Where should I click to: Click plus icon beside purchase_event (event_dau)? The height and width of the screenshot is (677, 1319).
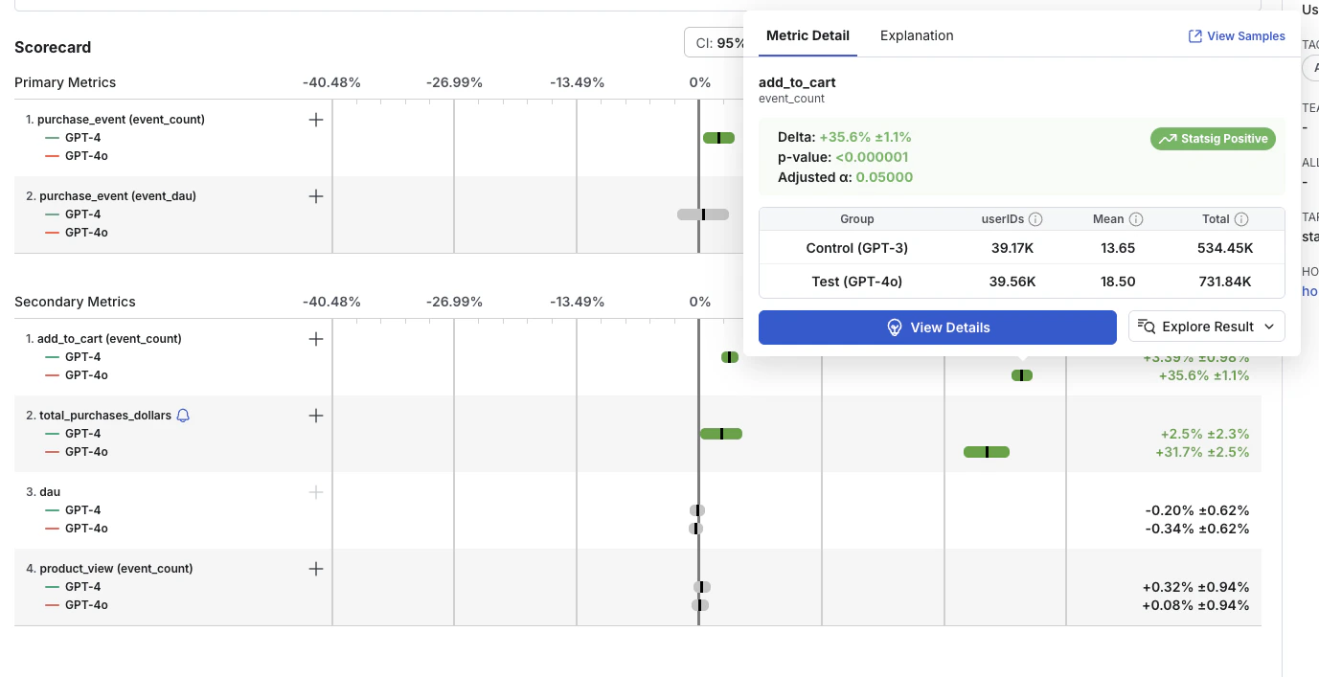point(316,196)
